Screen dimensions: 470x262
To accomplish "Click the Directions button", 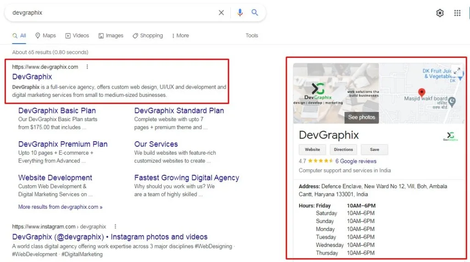I will coord(343,150).
